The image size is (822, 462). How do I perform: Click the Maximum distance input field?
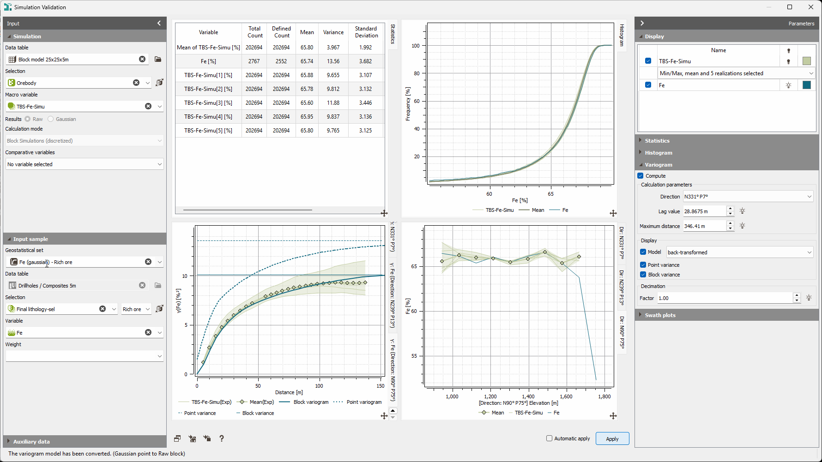click(x=704, y=226)
